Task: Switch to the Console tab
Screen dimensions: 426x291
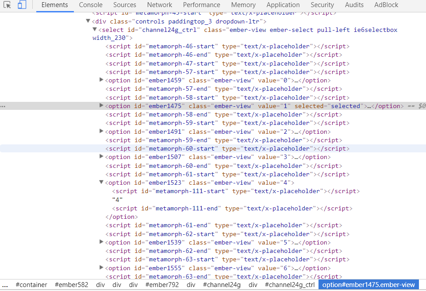Action: [x=91, y=5]
